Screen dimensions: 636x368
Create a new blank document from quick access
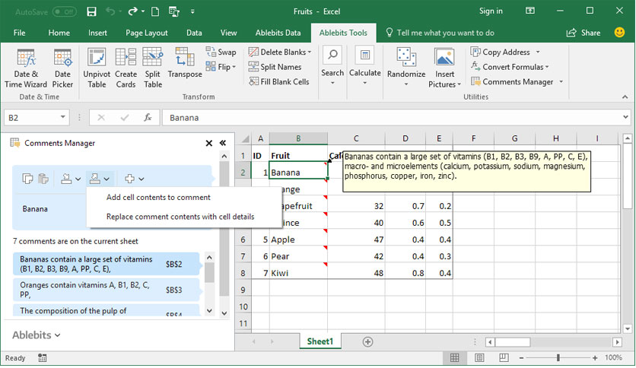[155, 11]
